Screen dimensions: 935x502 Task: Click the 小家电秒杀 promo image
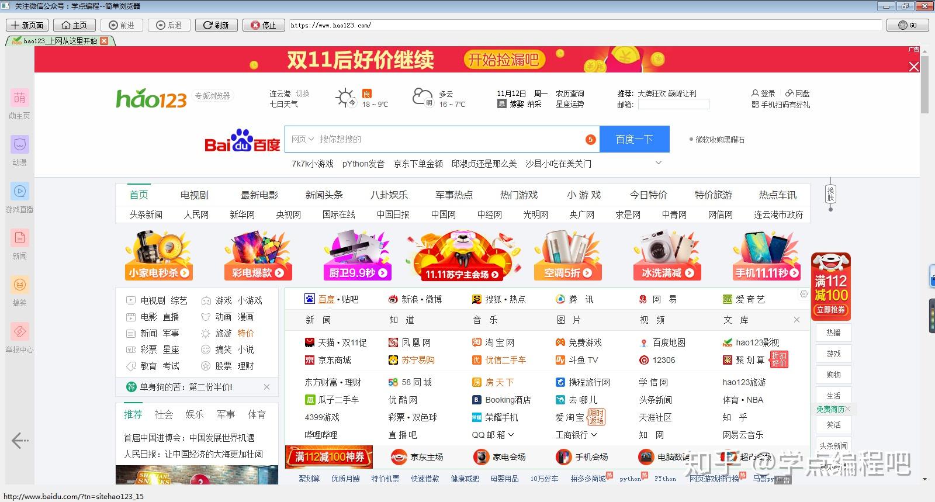click(x=159, y=255)
